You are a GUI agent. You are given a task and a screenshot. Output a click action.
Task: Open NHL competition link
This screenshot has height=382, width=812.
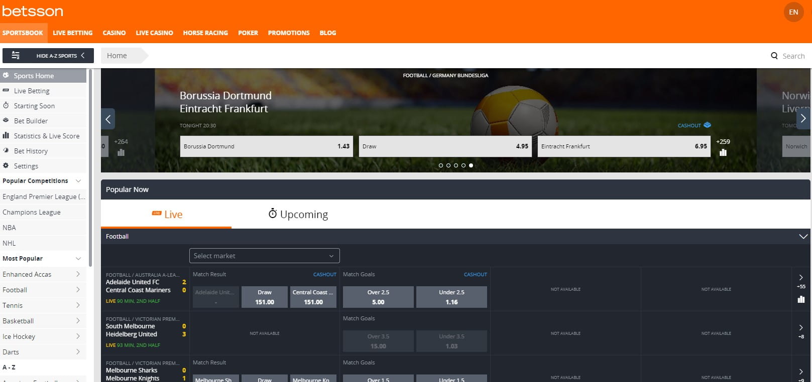pyautogui.click(x=43, y=243)
